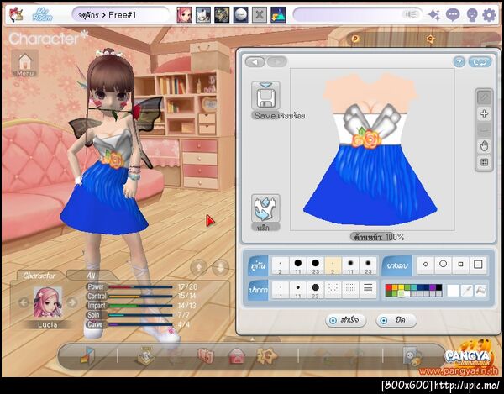The image size is (504, 394).
Task: Select soft brush size 11
Action: pyautogui.click(x=350, y=265)
